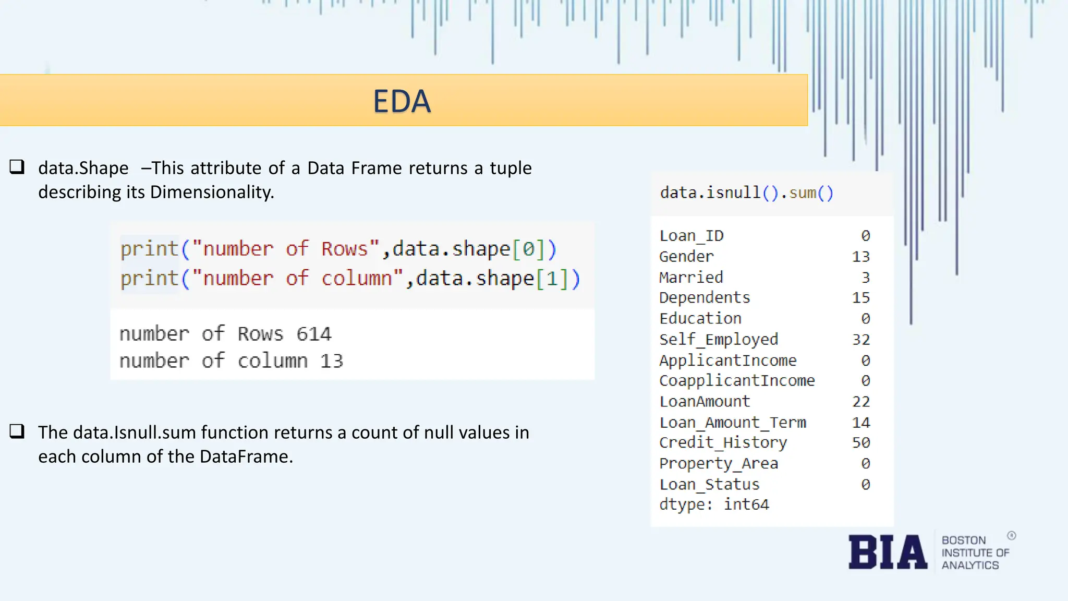Viewport: 1068px width, 601px height.
Task: Click the Property_Area row in output
Action: (x=719, y=463)
